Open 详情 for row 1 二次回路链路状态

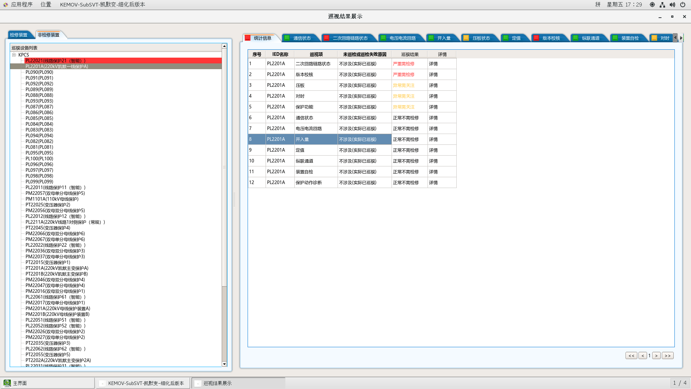click(x=433, y=64)
